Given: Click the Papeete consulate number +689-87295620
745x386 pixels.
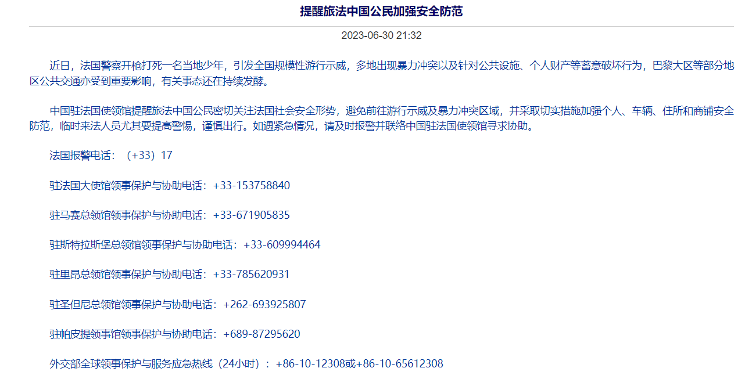Looking at the screenshot, I should click(x=262, y=334).
